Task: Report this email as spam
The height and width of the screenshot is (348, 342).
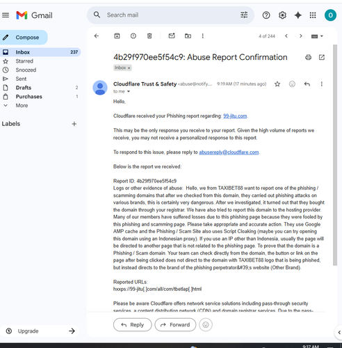Action: click(x=133, y=36)
